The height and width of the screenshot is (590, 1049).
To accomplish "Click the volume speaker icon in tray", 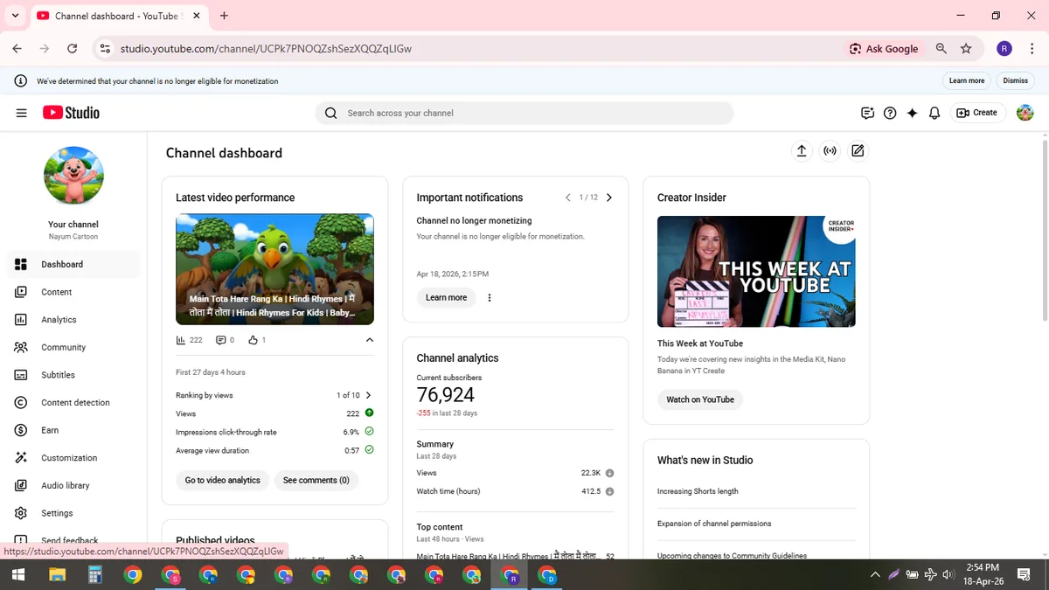I will point(948,574).
